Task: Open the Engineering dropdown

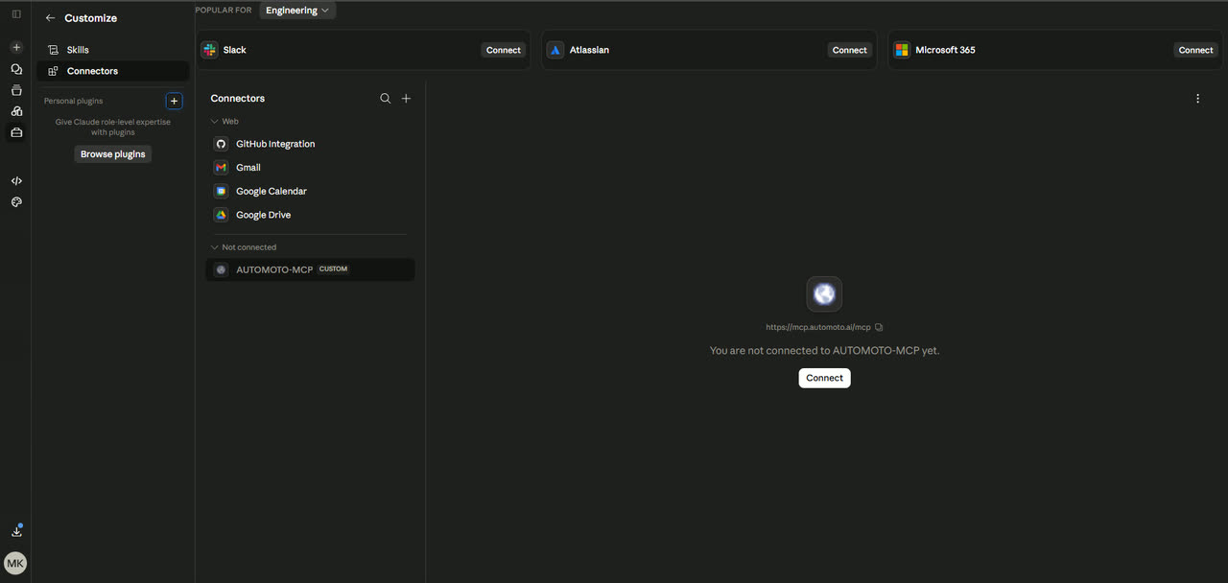Action: (x=297, y=11)
